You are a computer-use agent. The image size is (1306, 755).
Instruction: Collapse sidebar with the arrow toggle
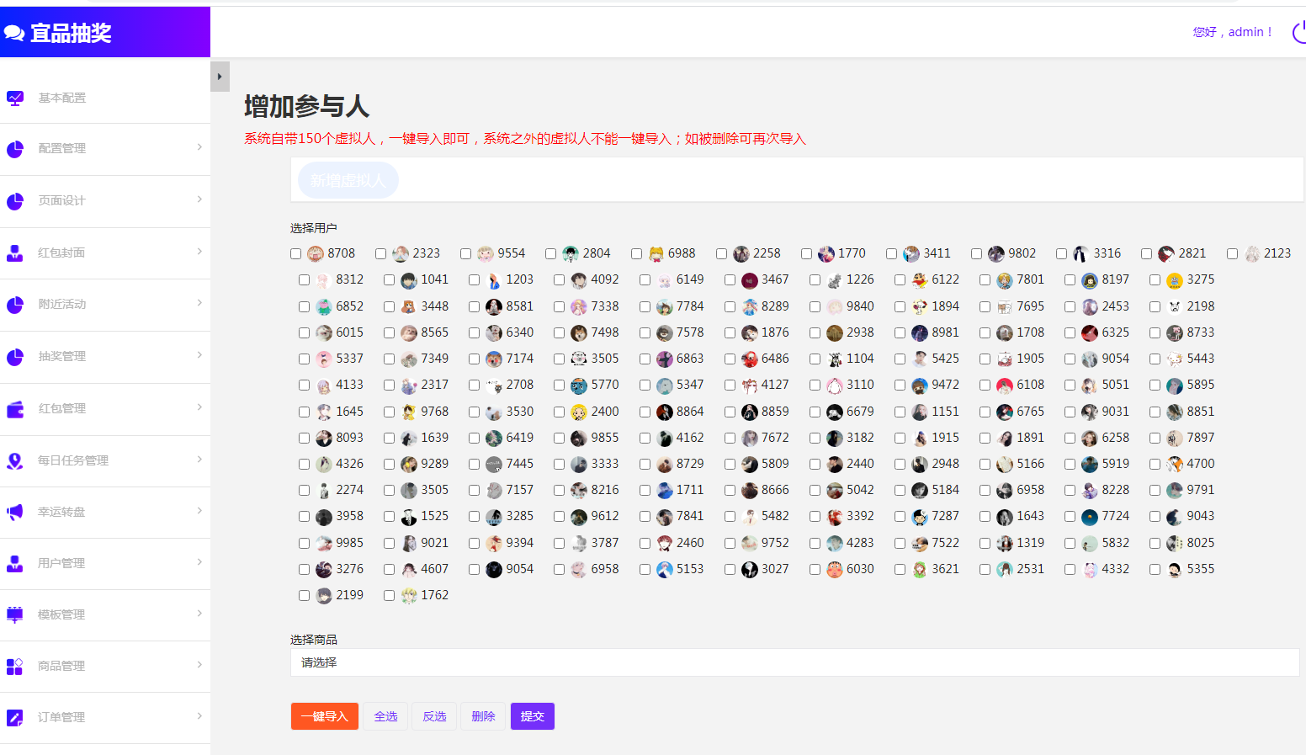(220, 77)
